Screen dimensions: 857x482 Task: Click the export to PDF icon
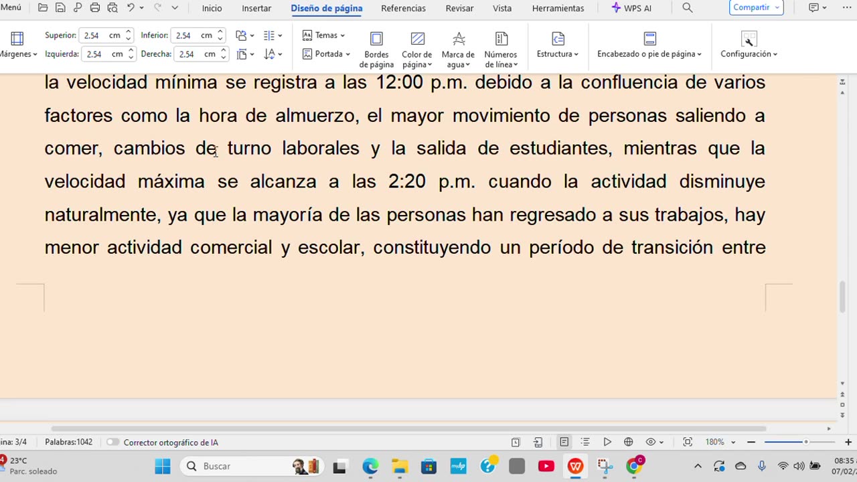(78, 8)
